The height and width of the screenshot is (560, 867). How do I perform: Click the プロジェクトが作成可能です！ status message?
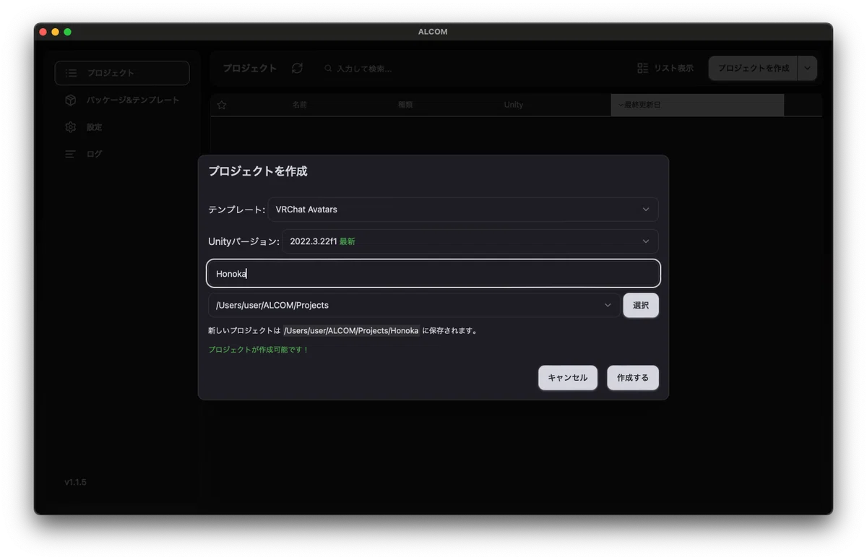point(259,350)
